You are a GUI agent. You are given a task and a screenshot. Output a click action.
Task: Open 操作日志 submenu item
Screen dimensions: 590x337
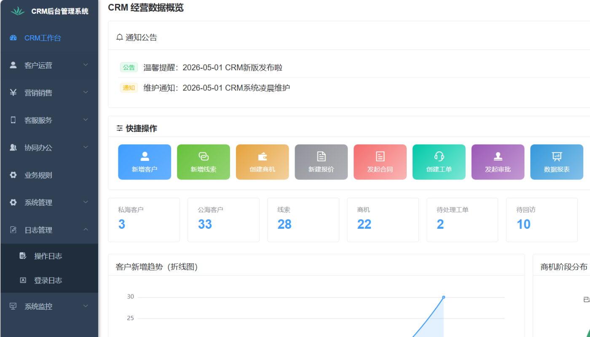pos(49,256)
